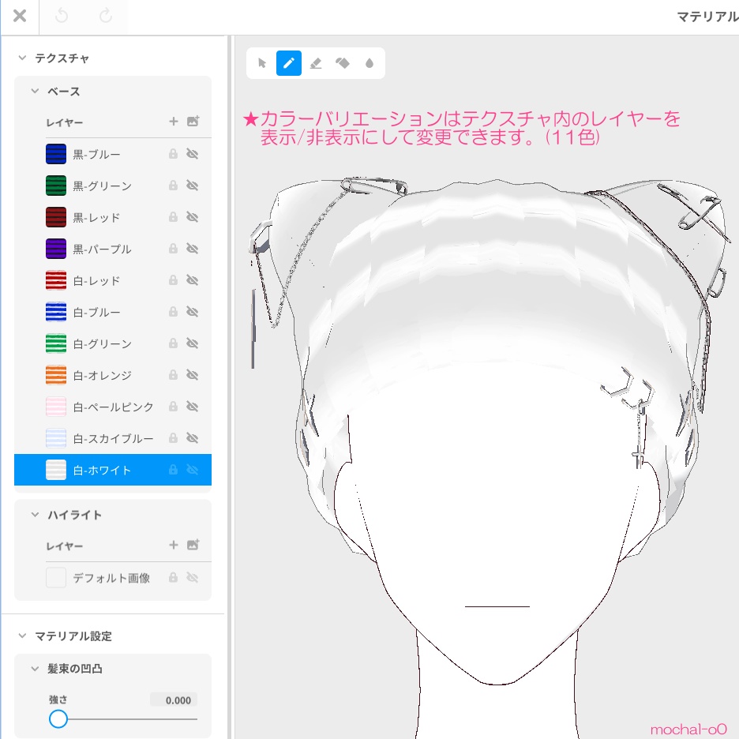Add a layer in the ハイライト section

pyautogui.click(x=173, y=545)
